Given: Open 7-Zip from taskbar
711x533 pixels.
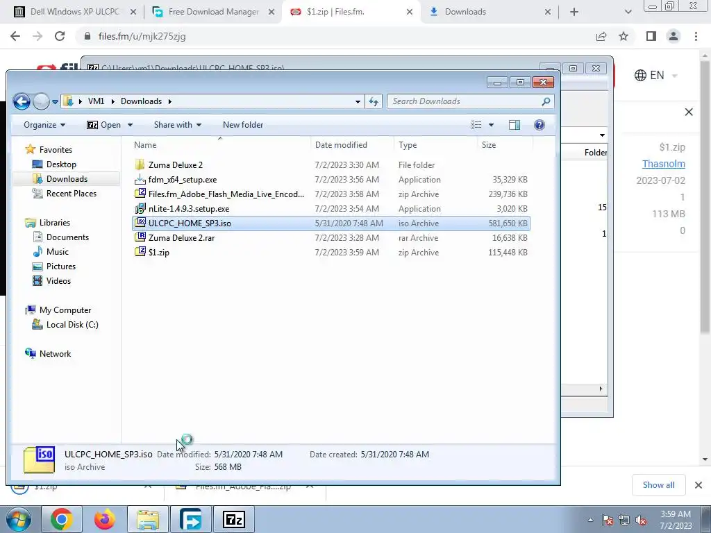Looking at the screenshot, I should pyautogui.click(x=234, y=519).
